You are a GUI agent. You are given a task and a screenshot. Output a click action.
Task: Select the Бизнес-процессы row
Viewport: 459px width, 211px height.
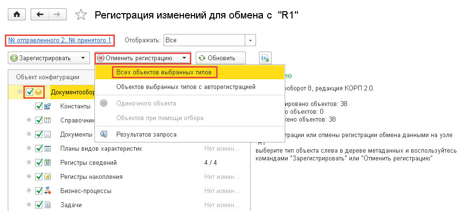[x=129, y=191]
